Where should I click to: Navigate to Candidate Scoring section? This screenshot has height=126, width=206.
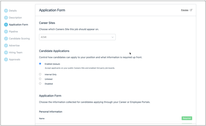pyautogui.click(x=19, y=38)
